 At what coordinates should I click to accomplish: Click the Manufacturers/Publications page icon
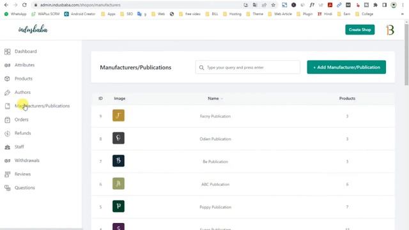[x=7, y=106]
